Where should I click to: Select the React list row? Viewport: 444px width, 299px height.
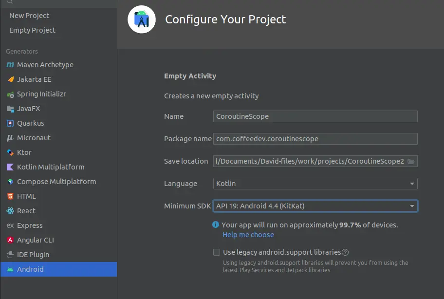[58, 211]
